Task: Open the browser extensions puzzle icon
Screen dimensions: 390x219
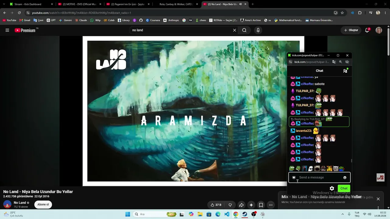Action: click(x=360, y=13)
